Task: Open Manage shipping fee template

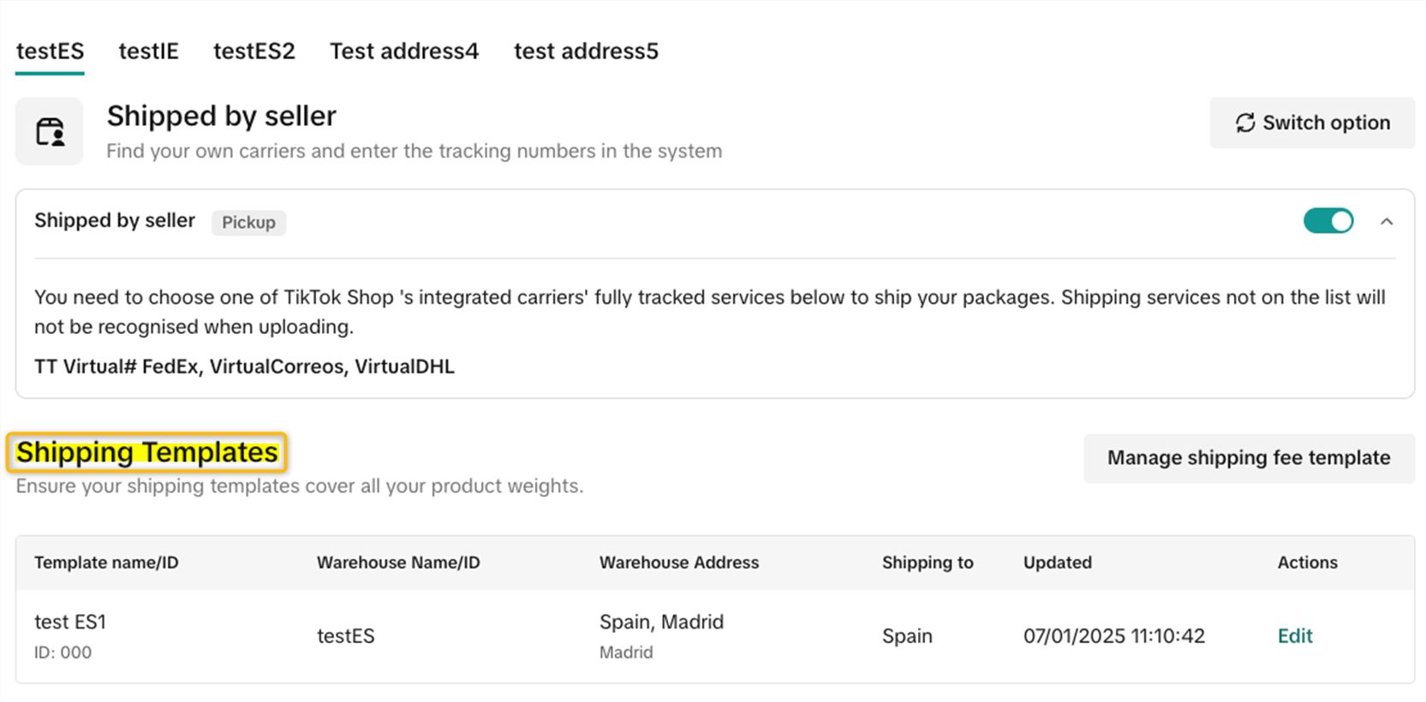Action: [x=1248, y=458]
